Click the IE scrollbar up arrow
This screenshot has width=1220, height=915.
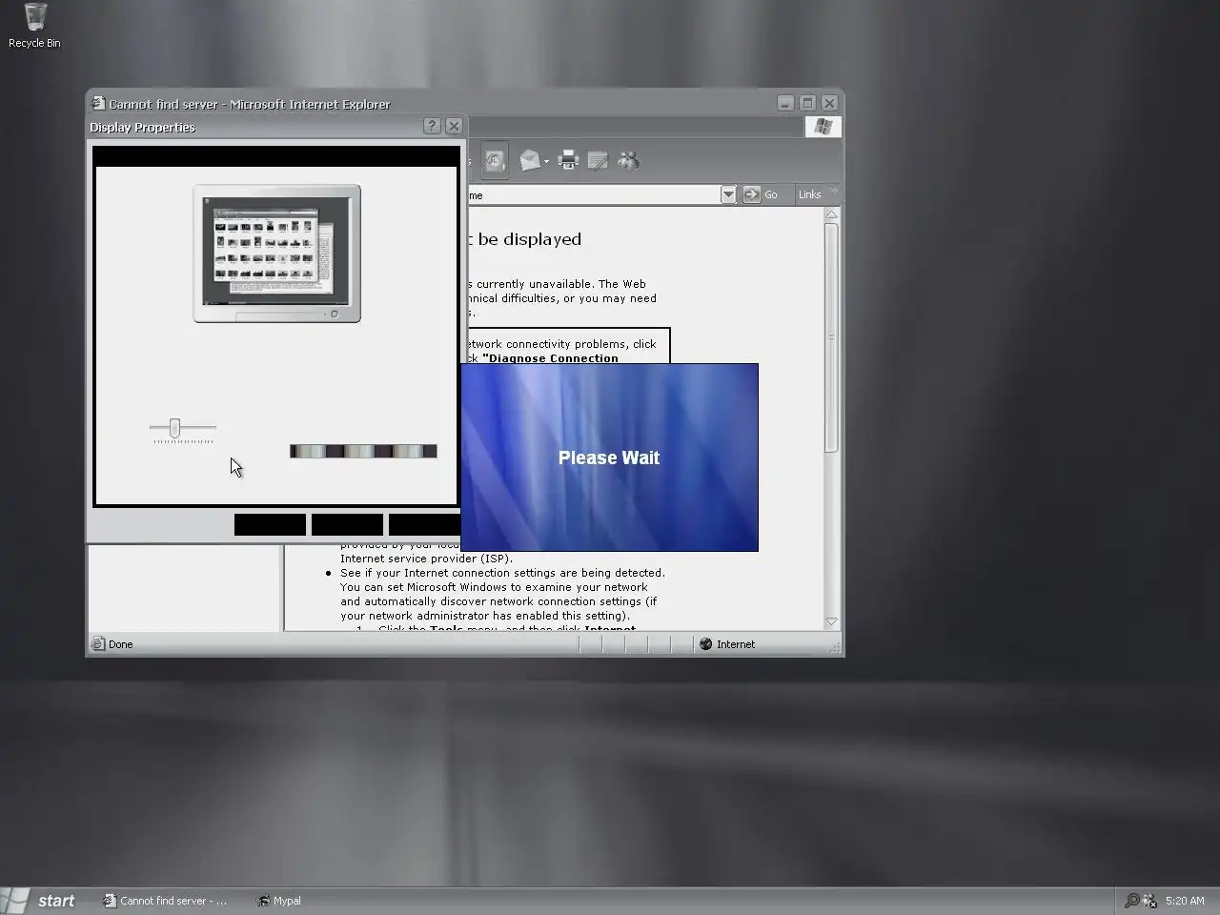click(x=831, y=215)
